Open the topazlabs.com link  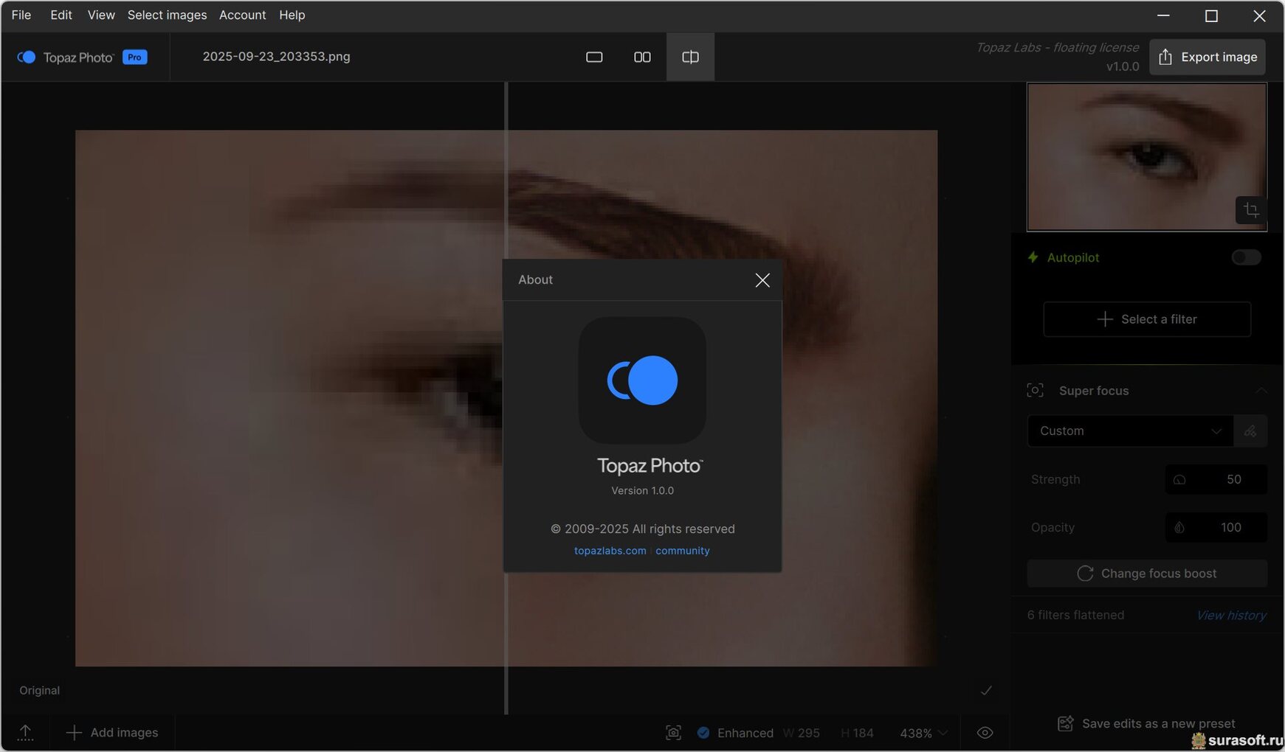coord(610,551)
